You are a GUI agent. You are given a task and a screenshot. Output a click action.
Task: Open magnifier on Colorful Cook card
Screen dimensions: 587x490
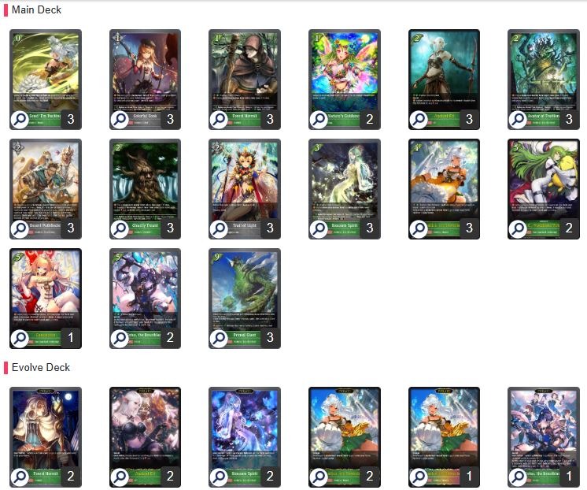(x=120, y=119)
